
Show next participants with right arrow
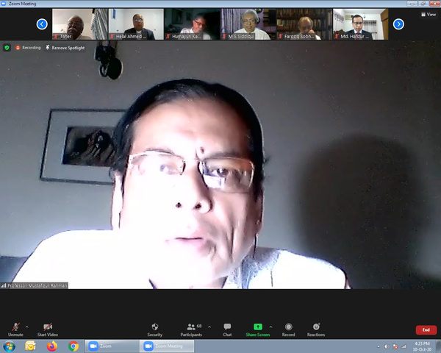pos(398,24)
